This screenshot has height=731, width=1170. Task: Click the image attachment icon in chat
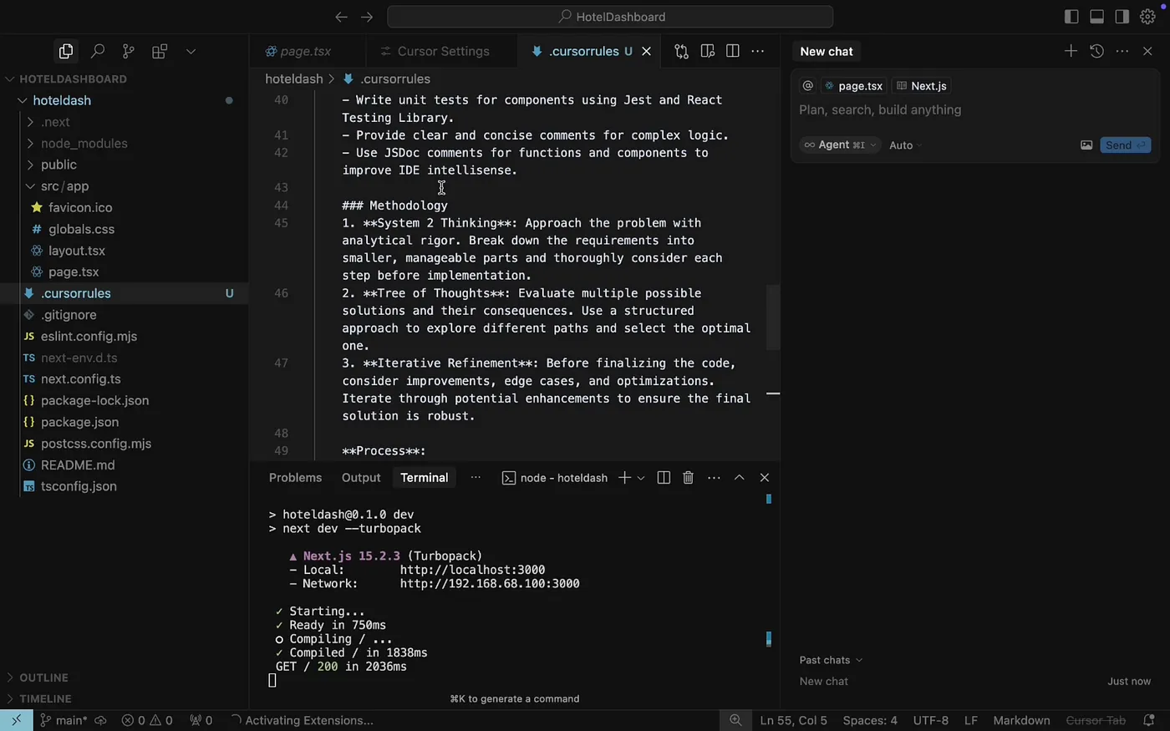pyautogui.click(x=1086, y=145)
